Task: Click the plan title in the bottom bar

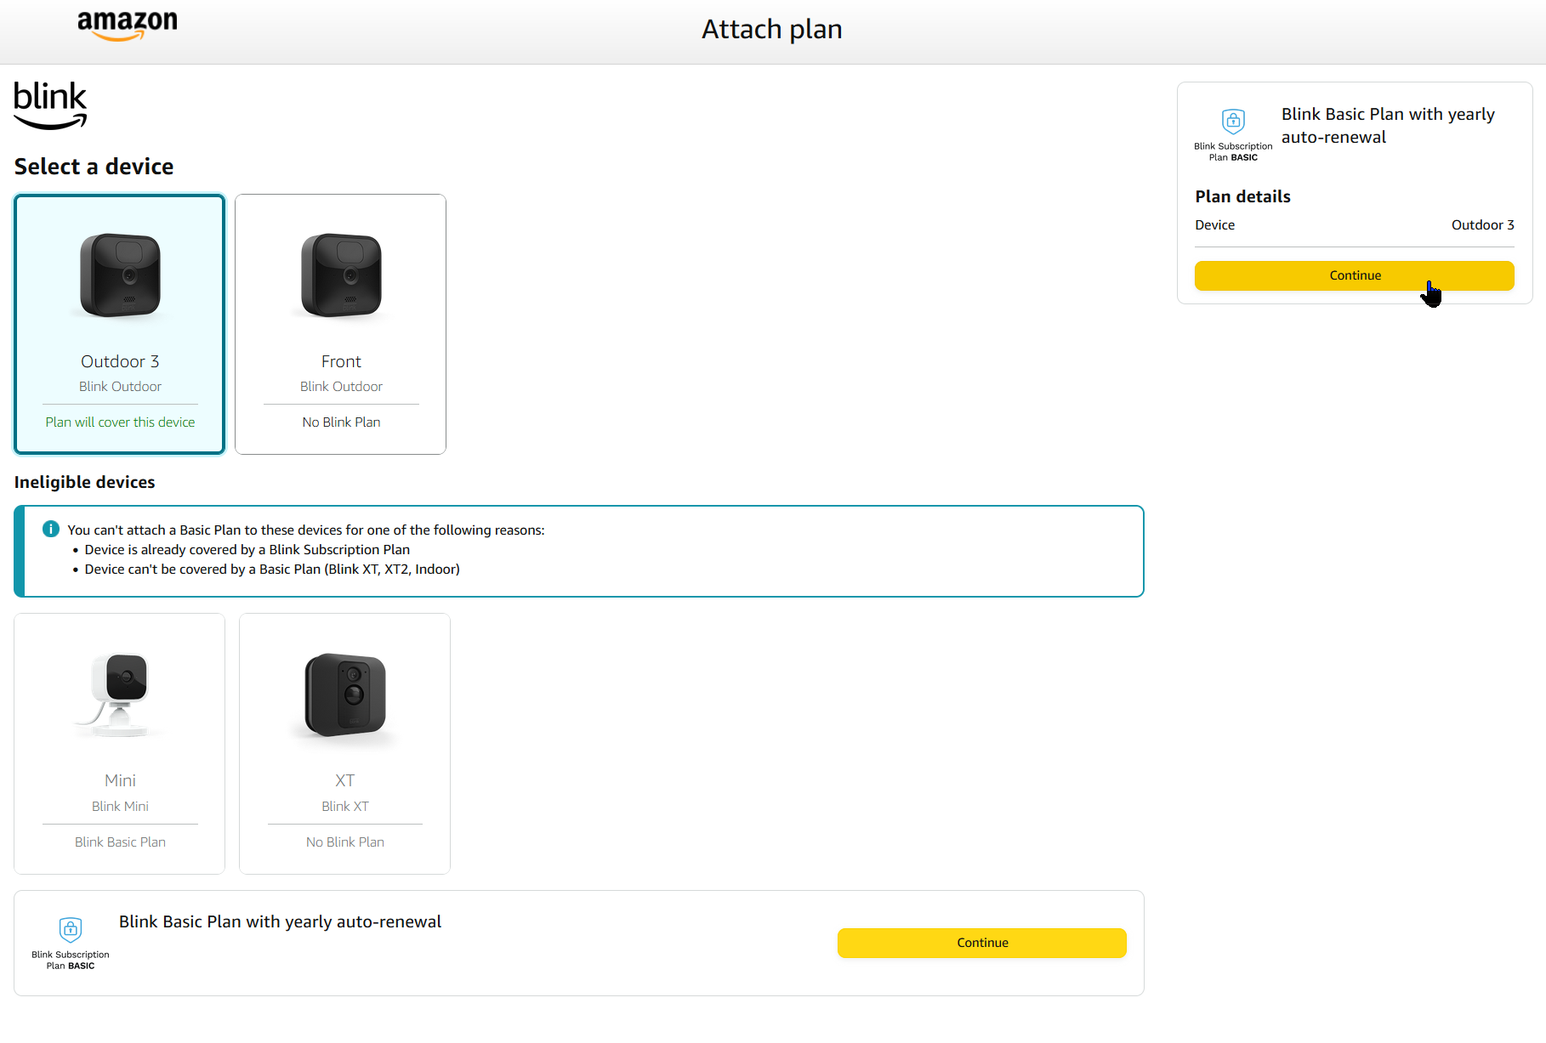Action: 280,921
